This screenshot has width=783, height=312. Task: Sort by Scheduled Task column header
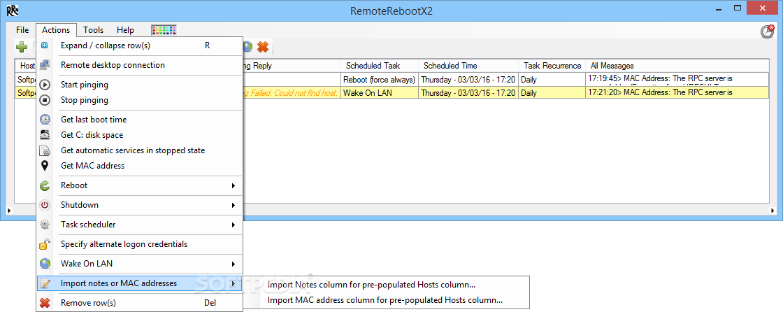point(380,66)
